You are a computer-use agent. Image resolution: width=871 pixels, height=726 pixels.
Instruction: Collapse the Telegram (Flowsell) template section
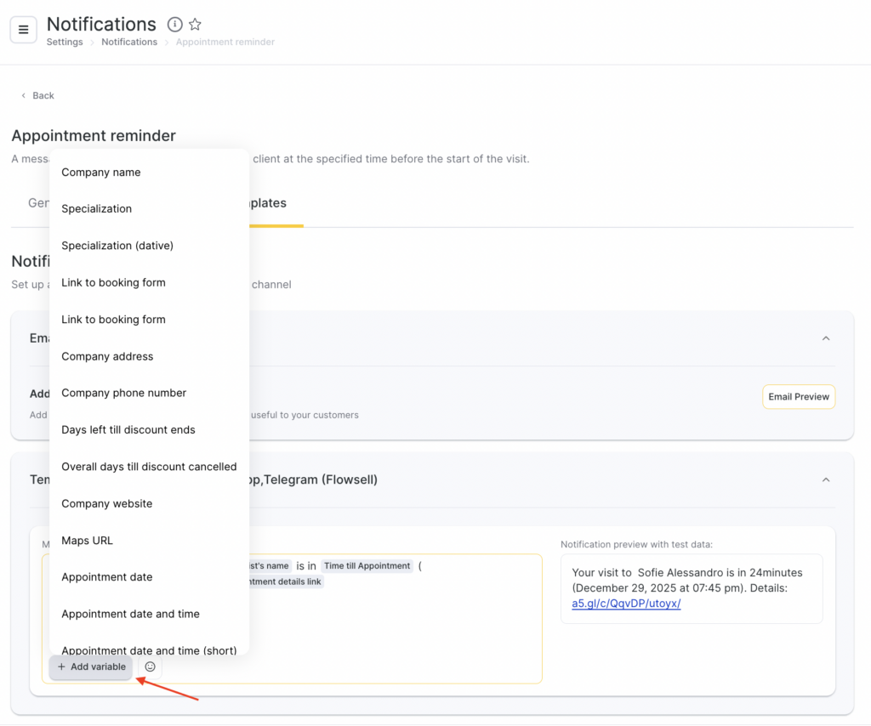[825, 479]
